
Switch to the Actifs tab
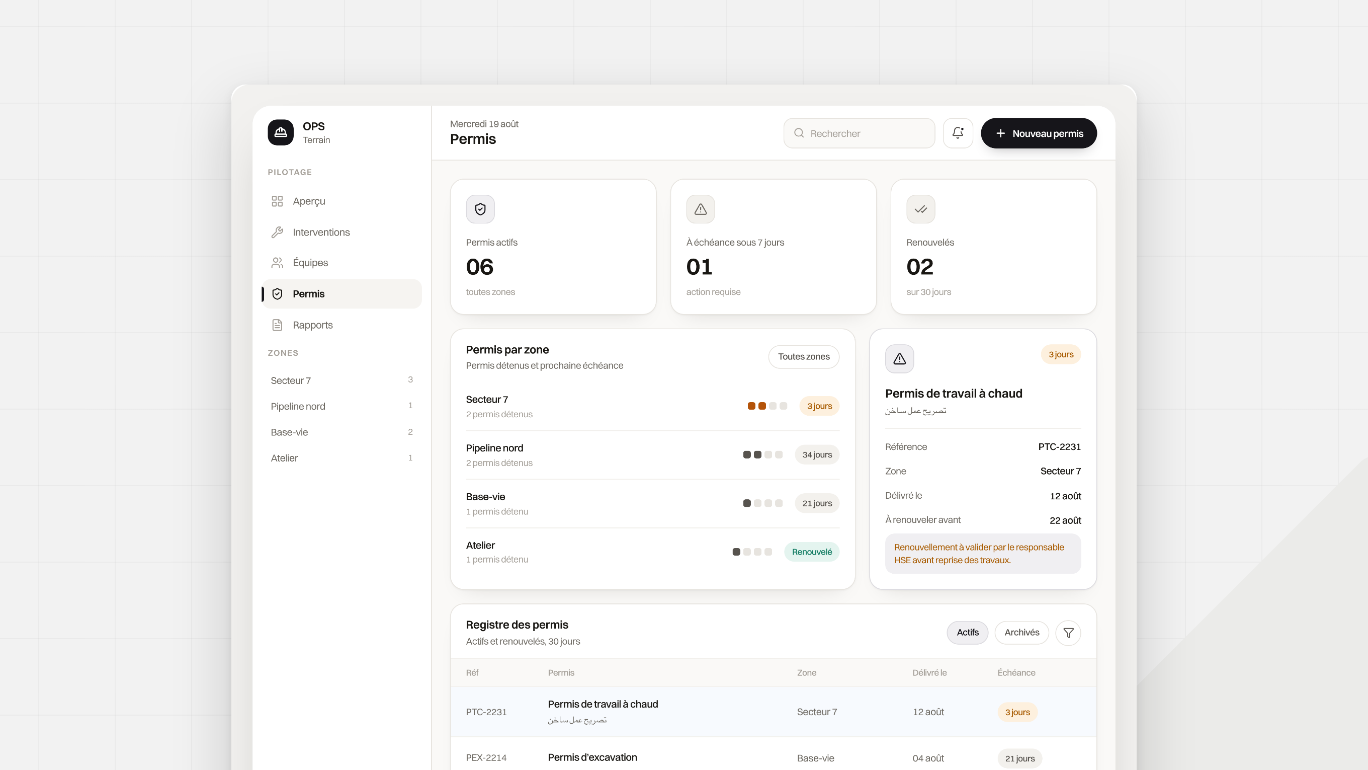[968, 633]
